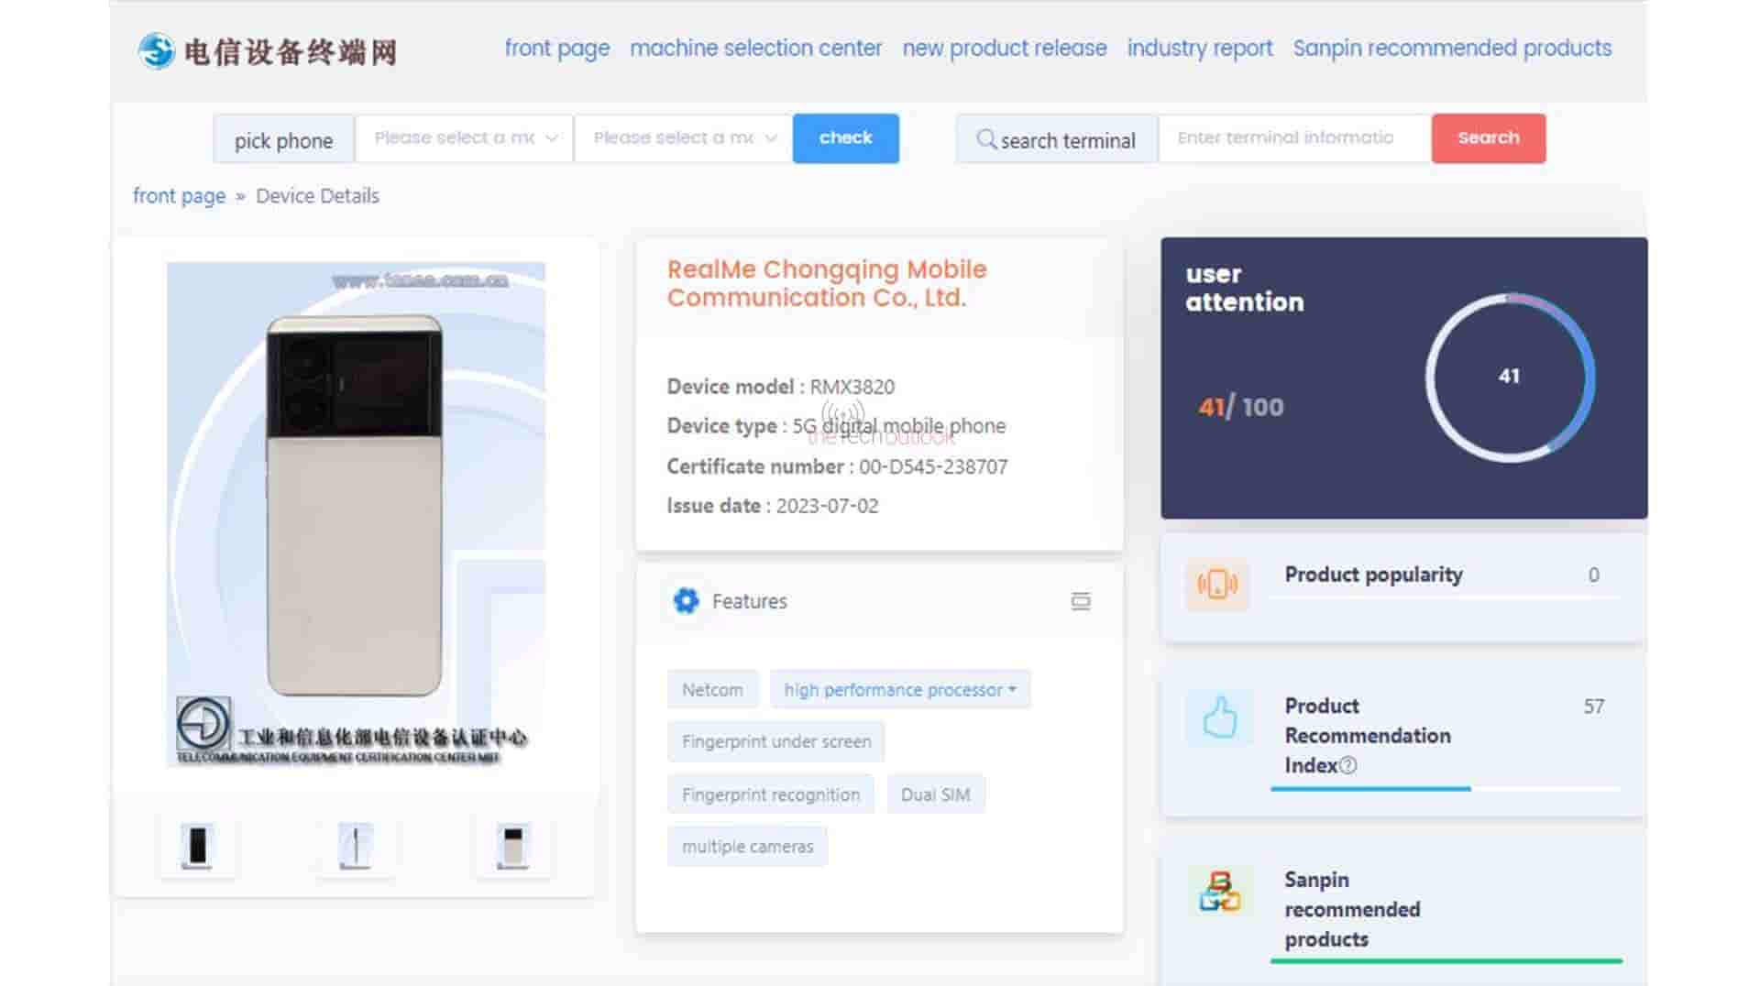Focus the Enter terminal information field
This screenshot has height=986, width=1760.
click(1293, 138)
